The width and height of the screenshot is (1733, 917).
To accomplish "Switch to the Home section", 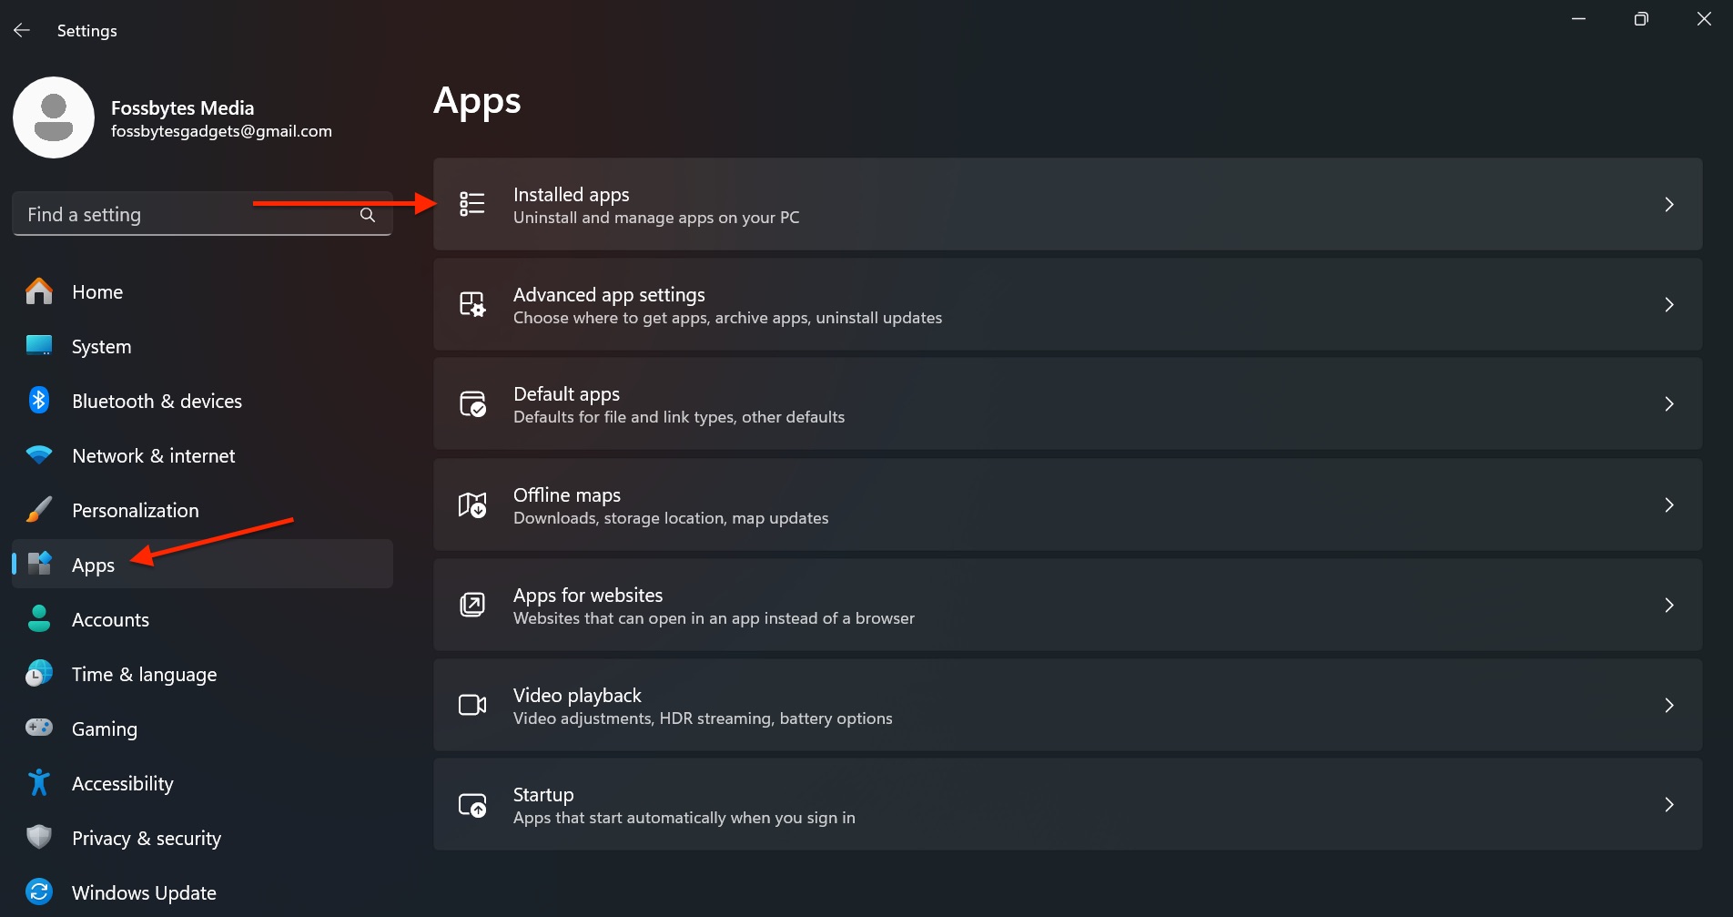I will click(96, 291).
